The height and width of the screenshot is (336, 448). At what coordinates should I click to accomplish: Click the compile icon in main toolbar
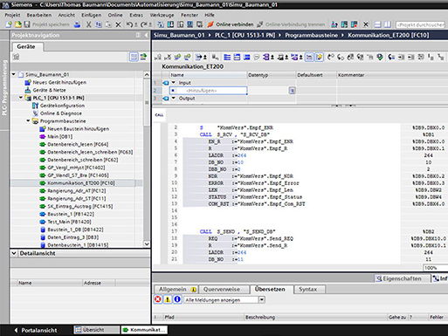click(161, 24)
